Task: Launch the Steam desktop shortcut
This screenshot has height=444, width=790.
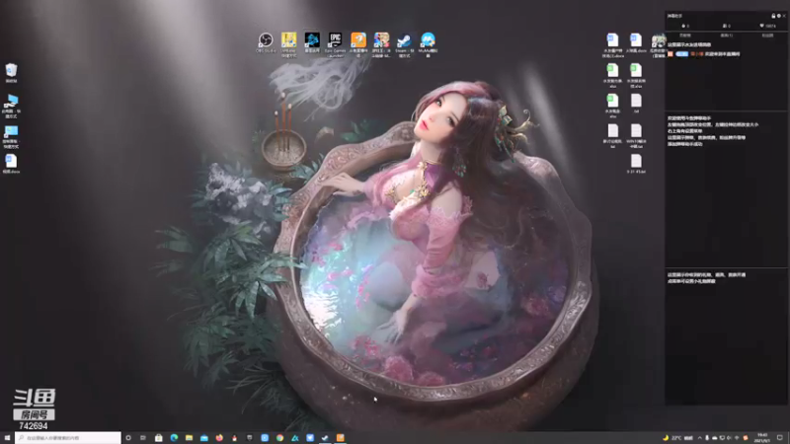Action: pos(405,44)
